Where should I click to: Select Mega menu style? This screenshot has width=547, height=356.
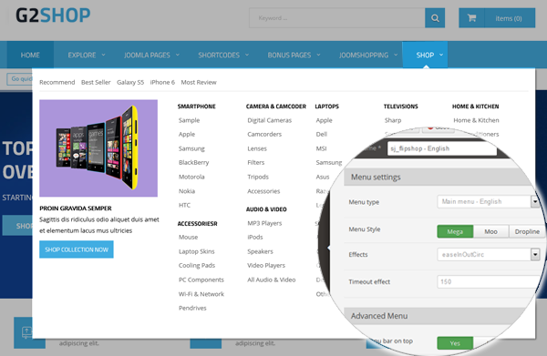pos(455,231)
